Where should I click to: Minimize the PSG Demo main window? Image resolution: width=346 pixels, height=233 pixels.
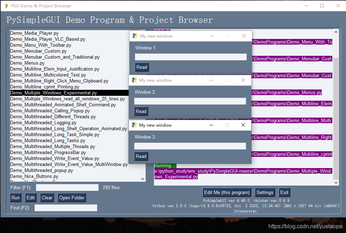click(306, 6)
